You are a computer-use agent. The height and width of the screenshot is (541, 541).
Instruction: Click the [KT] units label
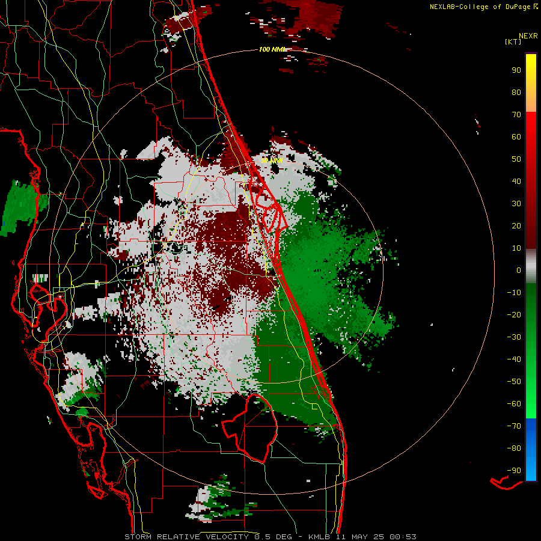pos(513,41)
